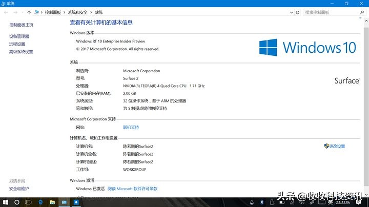Select the 系统和安全 breadcrumb

click(78, 12)
